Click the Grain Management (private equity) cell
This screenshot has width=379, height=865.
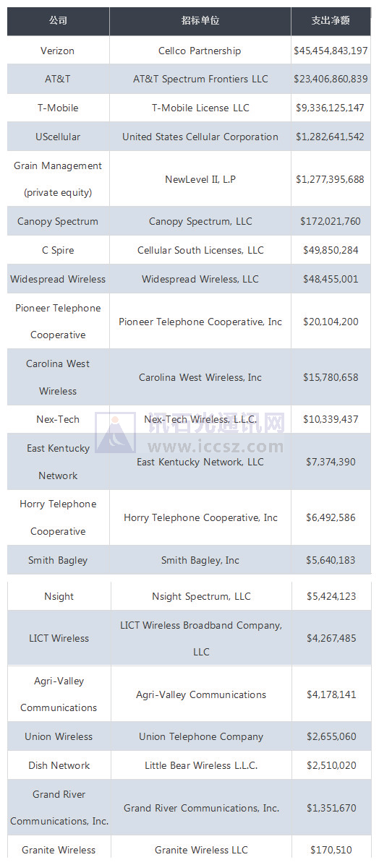pyautogui.click(x=58, y=178)
